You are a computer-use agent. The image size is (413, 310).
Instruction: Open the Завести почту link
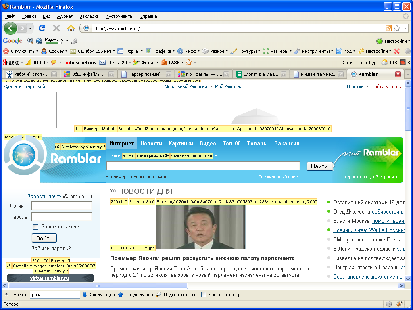pos(44,197)
